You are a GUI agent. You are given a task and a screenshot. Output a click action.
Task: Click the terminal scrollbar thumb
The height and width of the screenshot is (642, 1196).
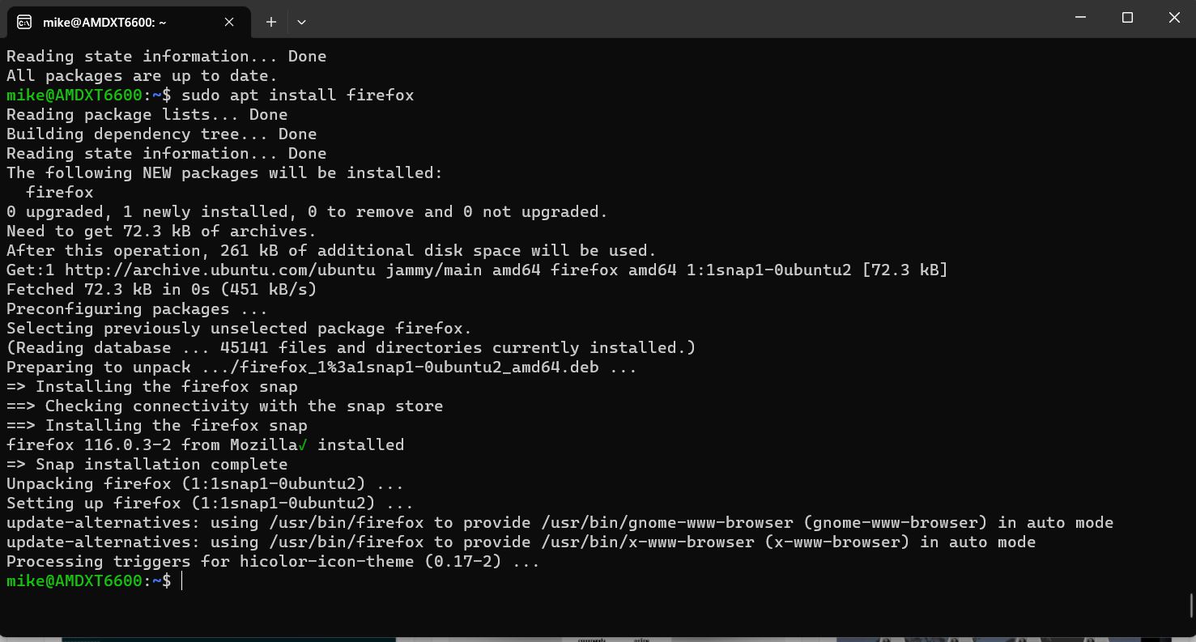point(1191,605)
